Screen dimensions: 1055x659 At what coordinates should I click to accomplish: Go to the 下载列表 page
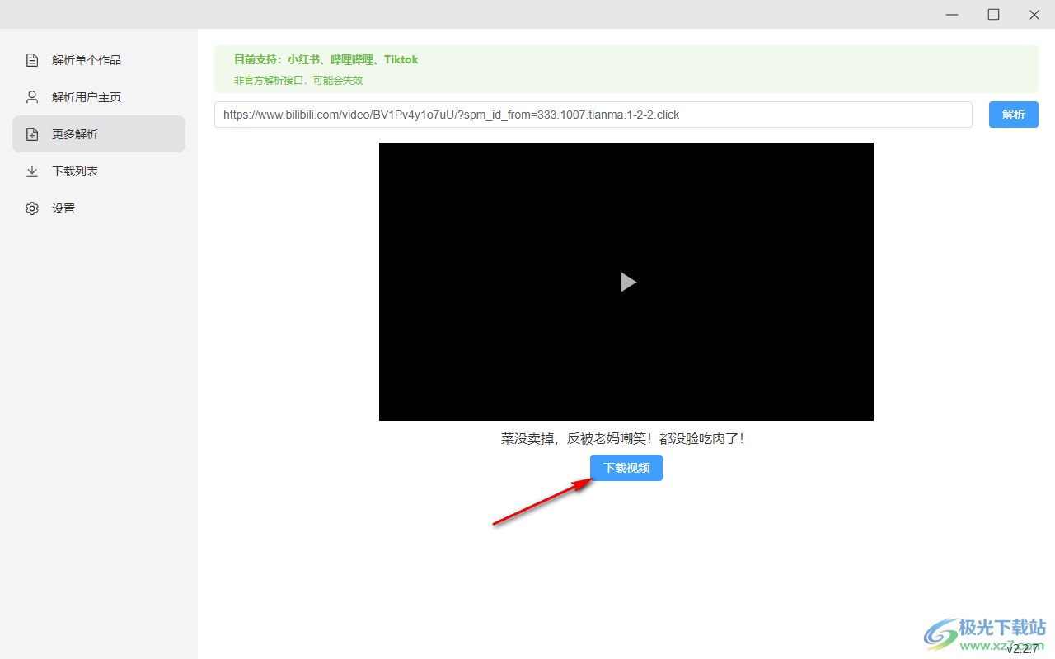coord(99,171)
